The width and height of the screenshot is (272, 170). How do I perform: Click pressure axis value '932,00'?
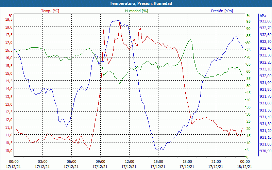pos(265,76)
